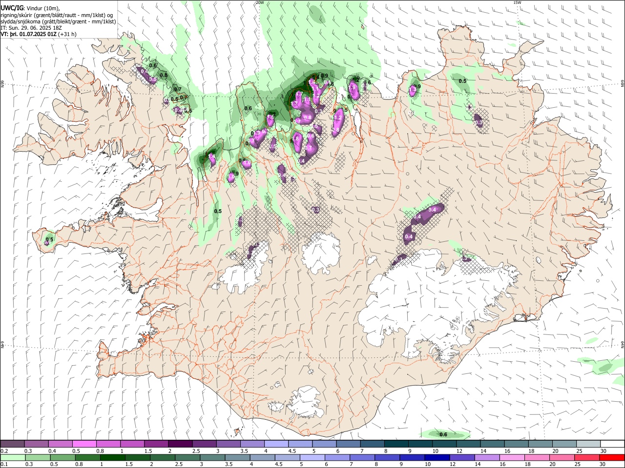This screenshot has height=468, width=625.
Task: Select lilac bottom-row swatch between 14 and 16
Action: coord(488,457)
